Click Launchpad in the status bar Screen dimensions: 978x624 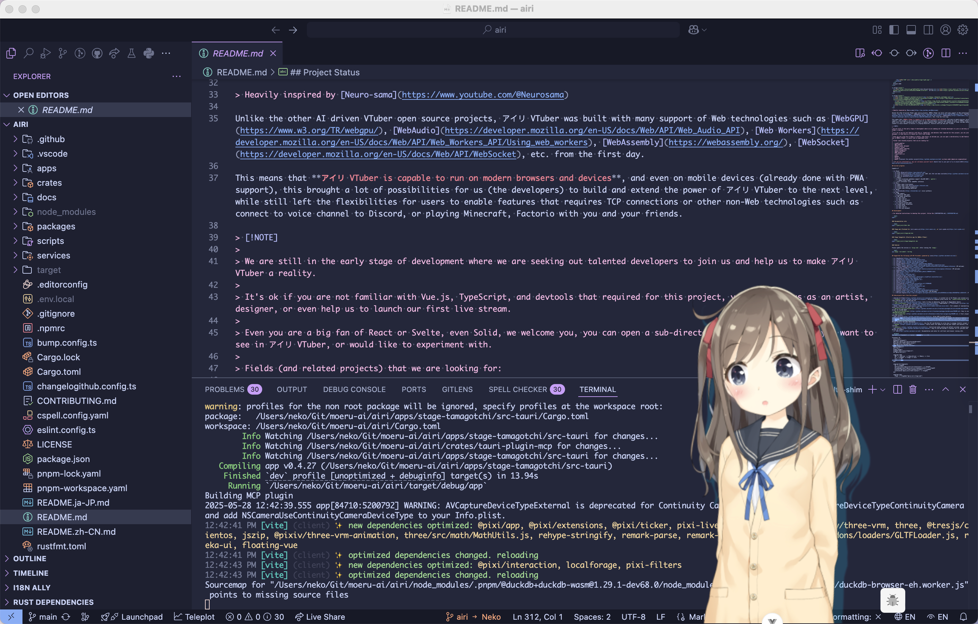click(x=132, y=617)
